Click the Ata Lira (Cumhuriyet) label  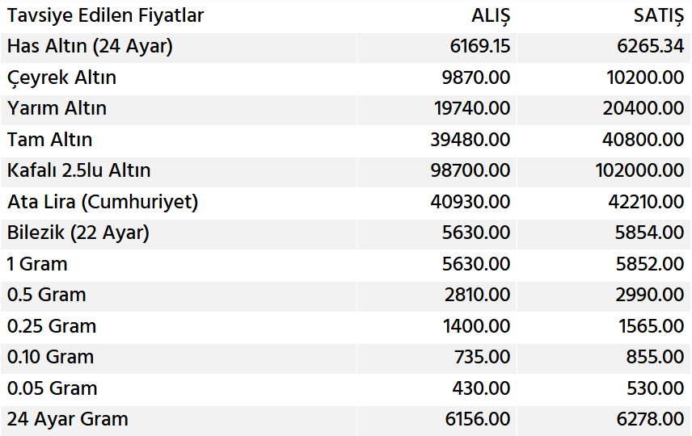tap(102, 202)
